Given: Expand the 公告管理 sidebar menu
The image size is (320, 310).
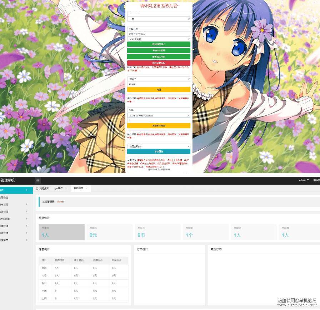Looking at the screenshot, I should pos(16,212).
